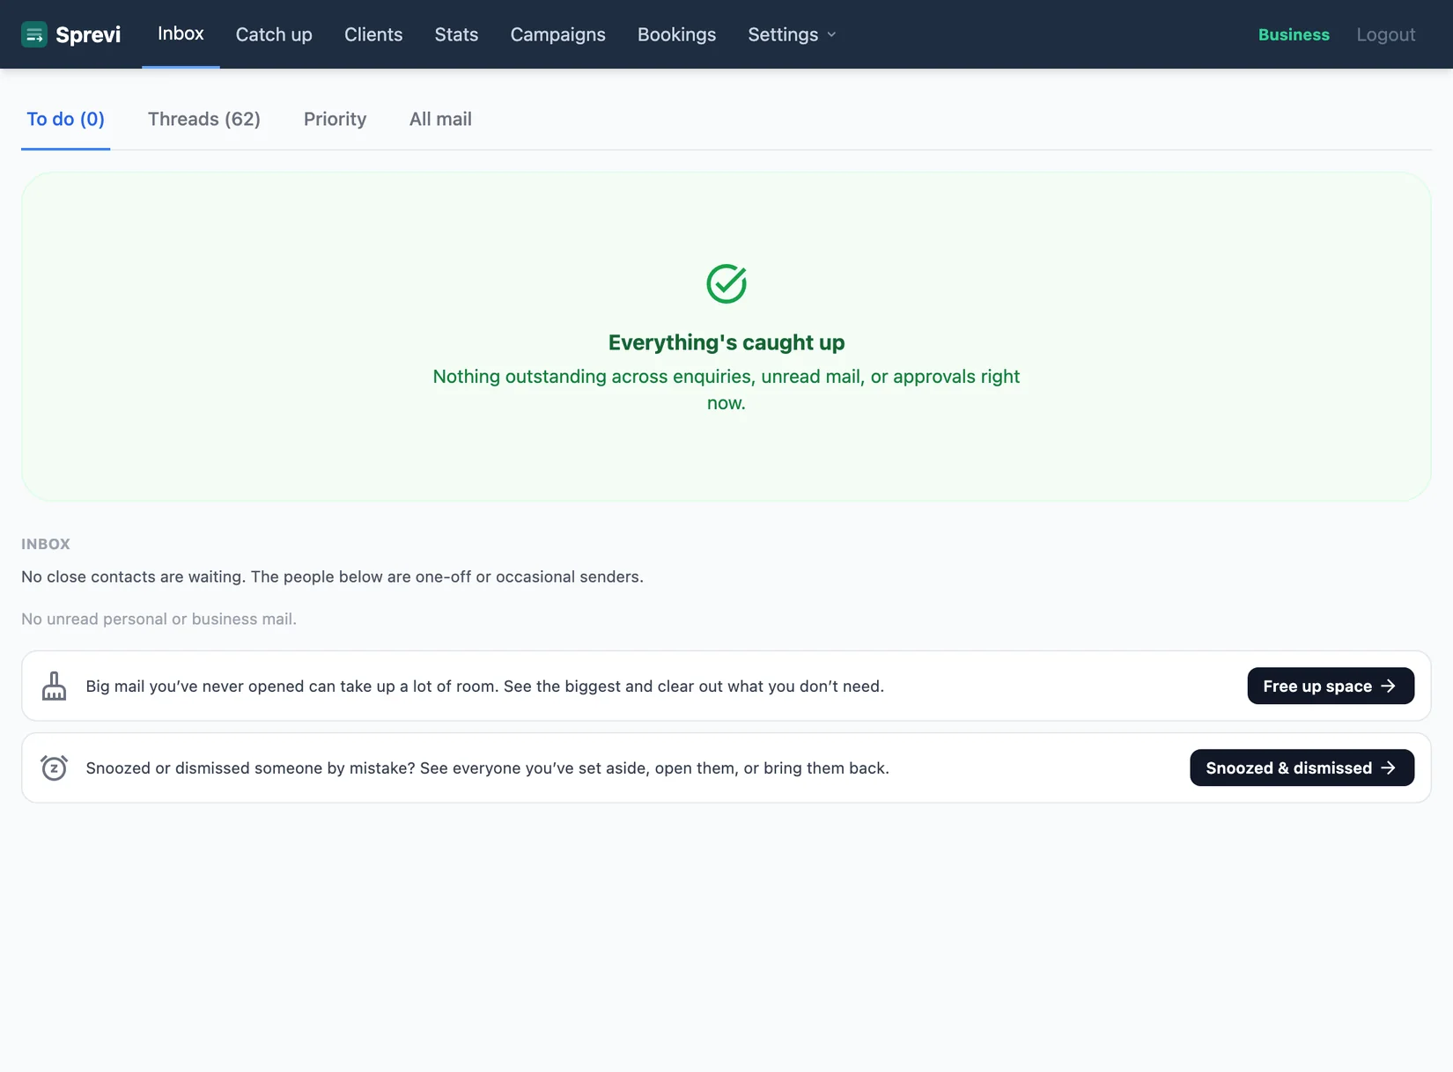
Task: Open the Settings menu
Action: pyautogui.click(x=792, y=34)
